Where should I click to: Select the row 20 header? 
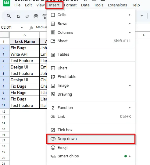tap(5, 158)
